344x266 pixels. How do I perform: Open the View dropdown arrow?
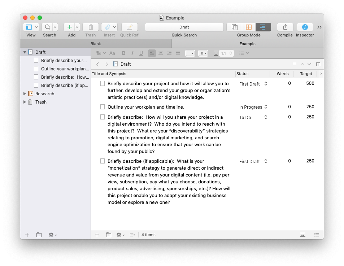(x=36, y=27)
